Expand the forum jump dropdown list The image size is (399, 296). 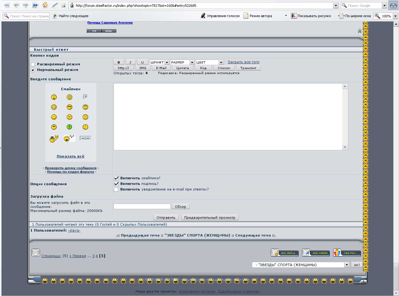(x=346, y=265)
